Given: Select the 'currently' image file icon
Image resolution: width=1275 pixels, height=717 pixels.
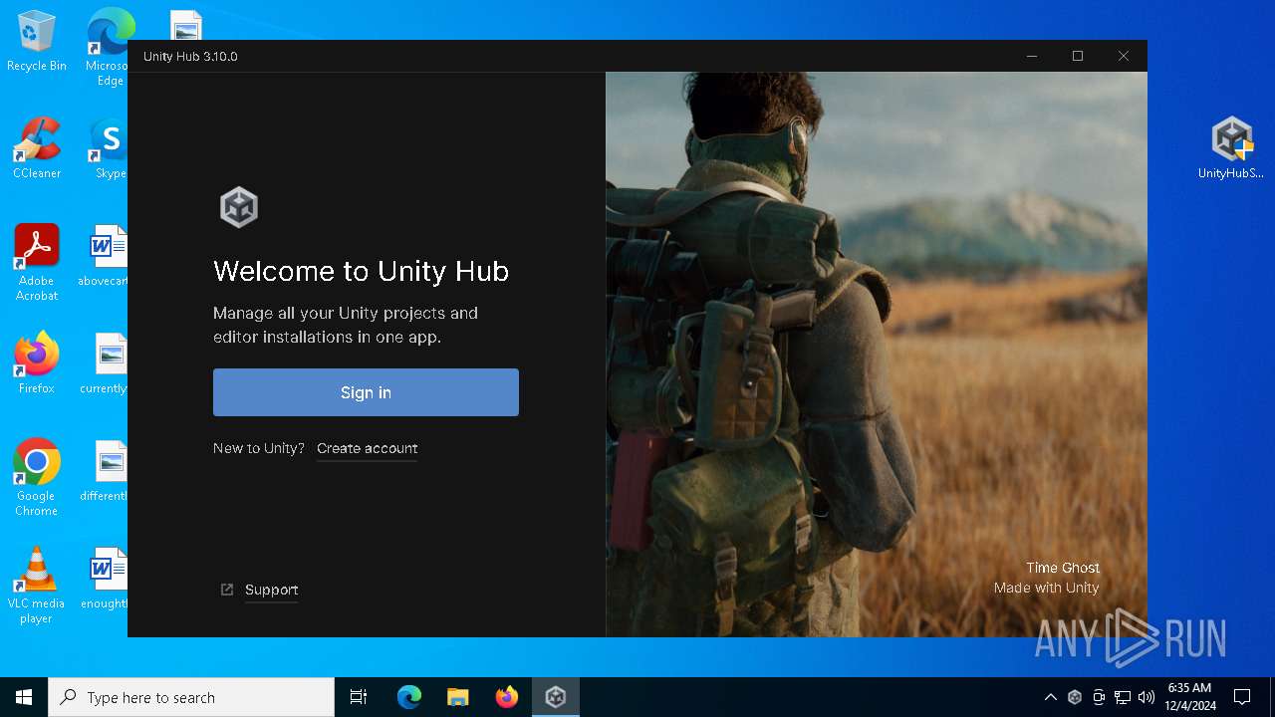Looking at the screenshot, I should click(106, 363).
